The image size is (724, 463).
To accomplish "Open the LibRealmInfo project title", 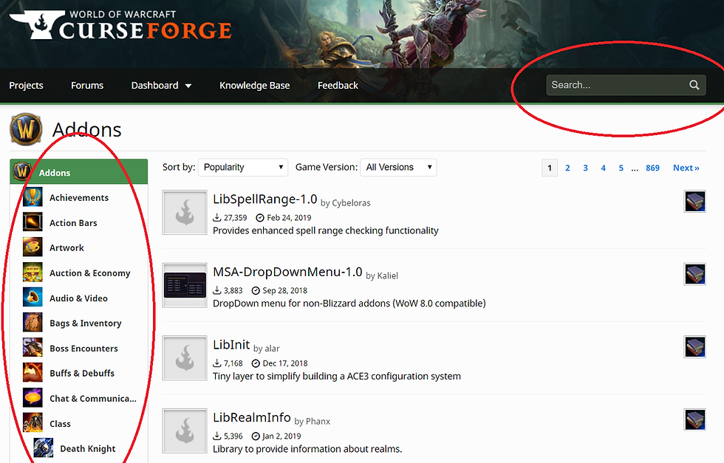I will click(252, 417).
